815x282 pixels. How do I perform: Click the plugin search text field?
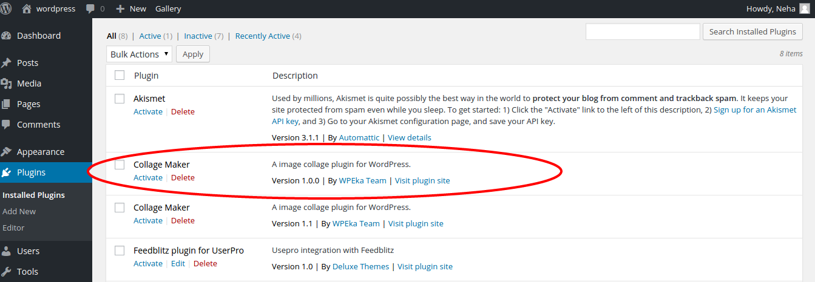click(x=642, y=31)
